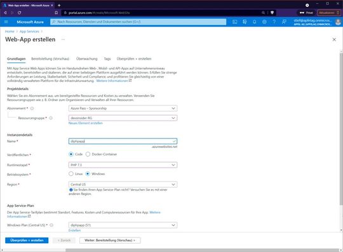Click the Microsoft Azure logo text
343x252 pixels.
click(30, 22)
